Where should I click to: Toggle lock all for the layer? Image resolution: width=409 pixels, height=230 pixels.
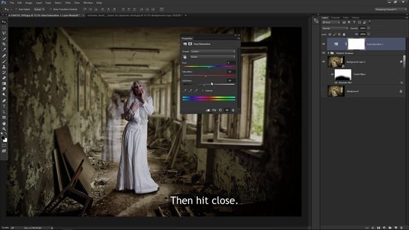(x=344, y=34)
